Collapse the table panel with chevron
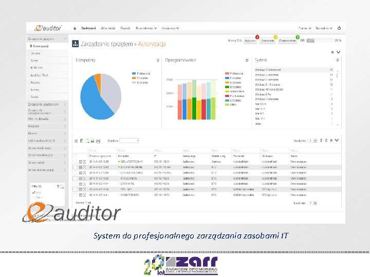The image size is (370, 277). 337,141
